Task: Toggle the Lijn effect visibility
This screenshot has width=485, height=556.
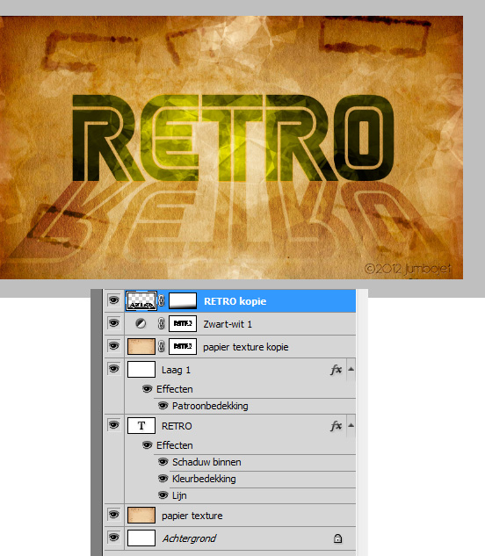Action: click(163, 495)
